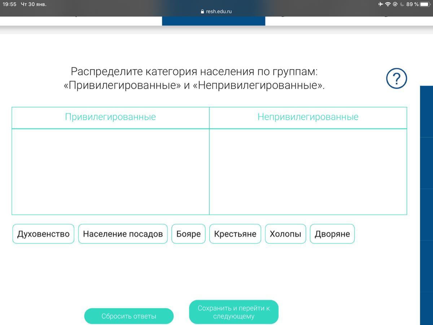Tap the padlock icon in address bar

click(202, 12)
